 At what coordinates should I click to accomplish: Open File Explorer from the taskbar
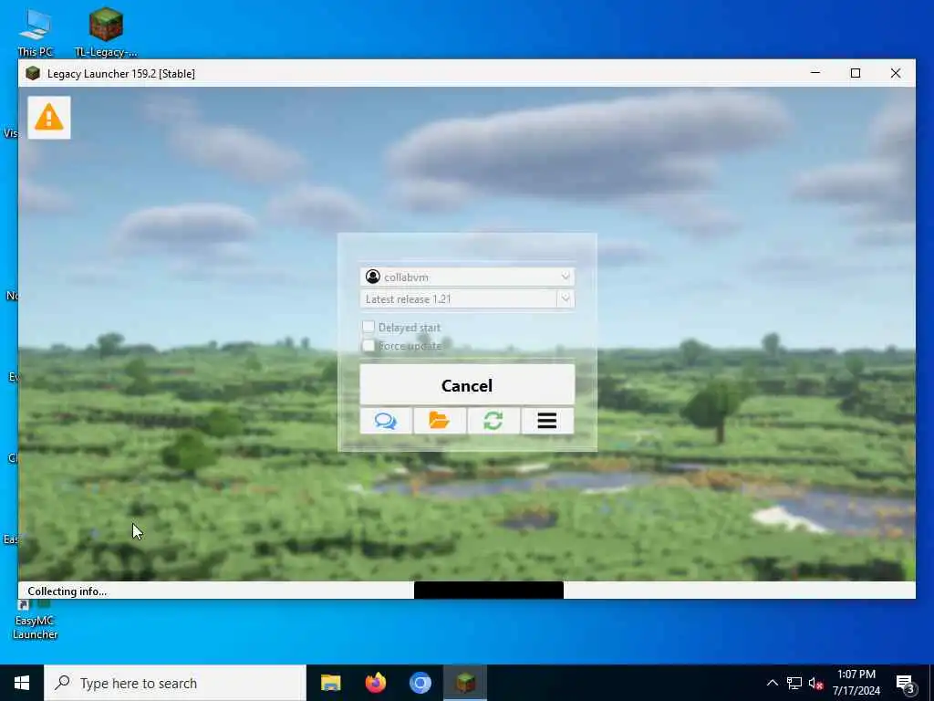pos(330,683)
